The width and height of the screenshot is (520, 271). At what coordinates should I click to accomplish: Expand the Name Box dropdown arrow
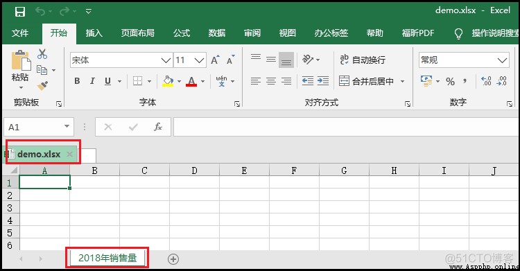tap(67, 126)
